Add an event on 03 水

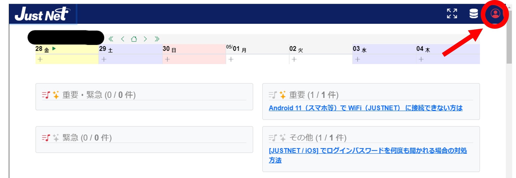tap(357, 59)
